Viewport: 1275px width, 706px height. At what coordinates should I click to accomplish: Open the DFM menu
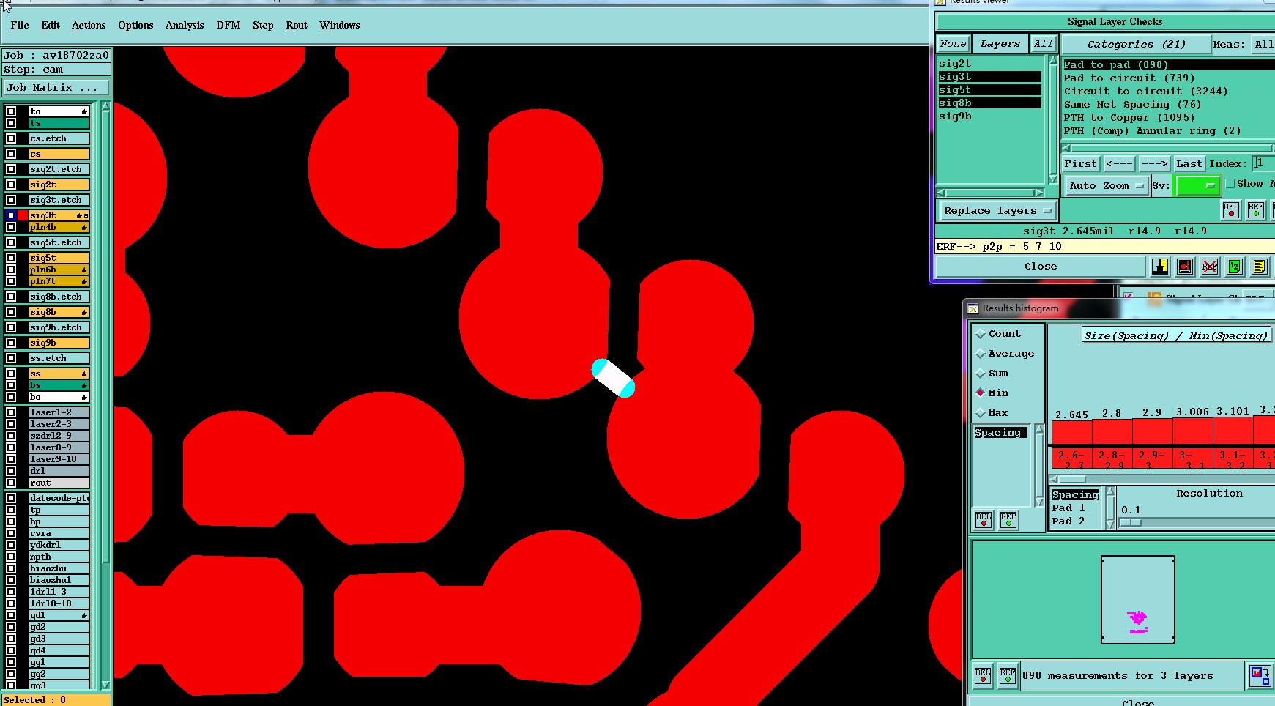click(228, 25)
